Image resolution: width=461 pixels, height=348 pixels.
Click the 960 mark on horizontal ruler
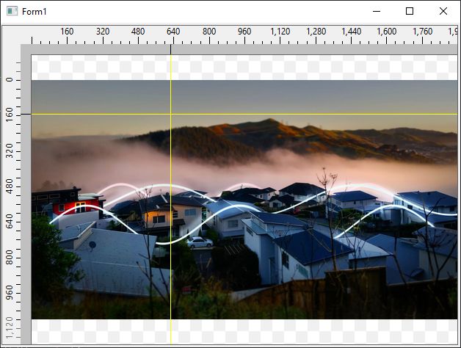(244, 32)
